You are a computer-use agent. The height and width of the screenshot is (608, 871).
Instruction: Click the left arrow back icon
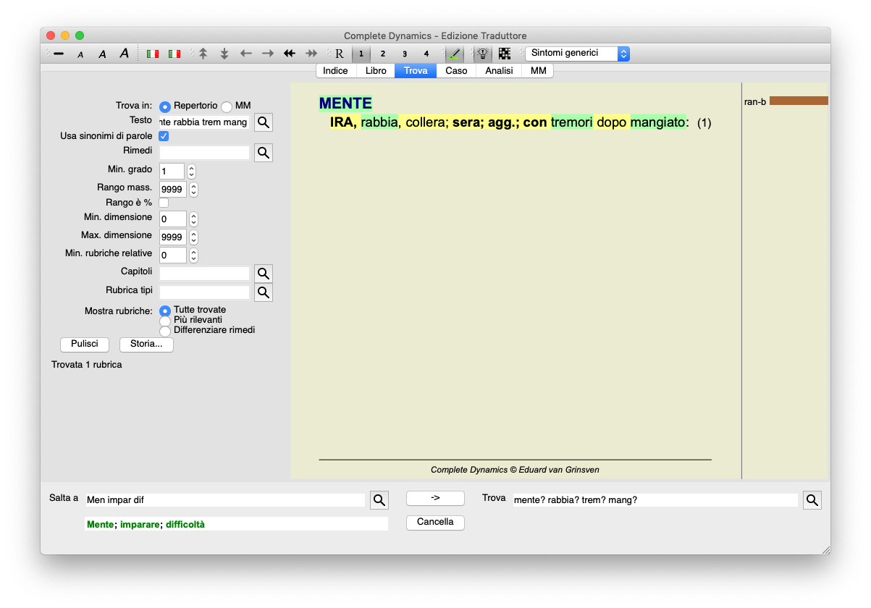click(x=246, y=54)
